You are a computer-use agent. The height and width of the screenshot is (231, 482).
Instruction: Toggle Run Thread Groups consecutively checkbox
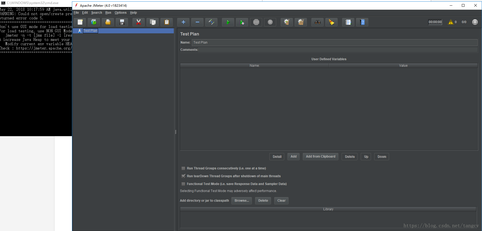click(x=183, y=168)
